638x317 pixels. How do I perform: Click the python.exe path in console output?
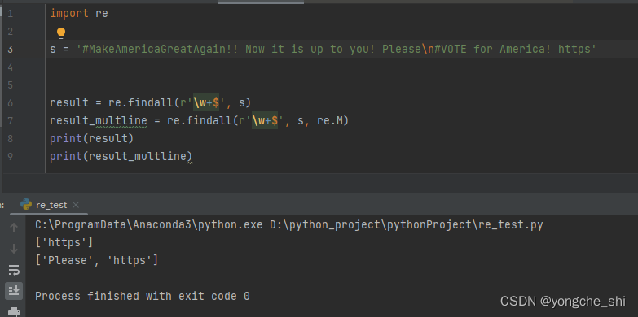point(149,225)
